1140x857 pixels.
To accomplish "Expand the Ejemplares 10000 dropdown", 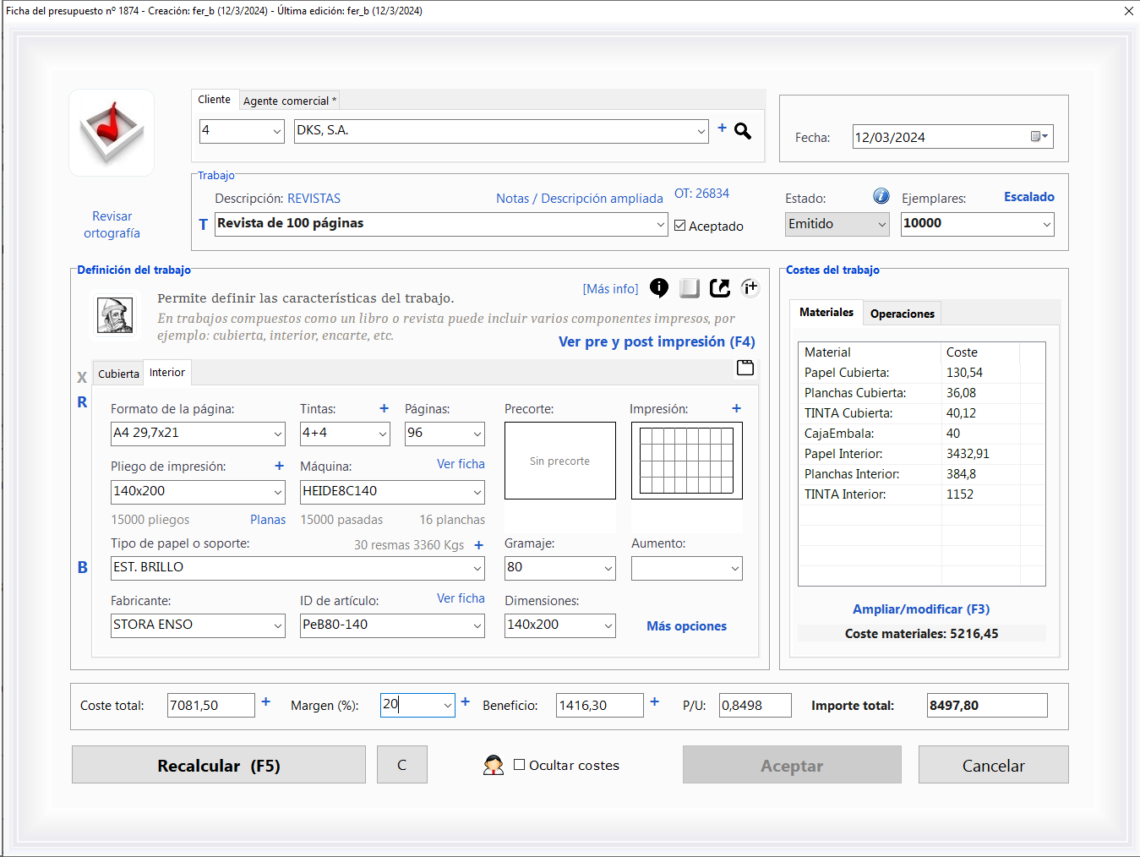I will (x=1047, y=225).
